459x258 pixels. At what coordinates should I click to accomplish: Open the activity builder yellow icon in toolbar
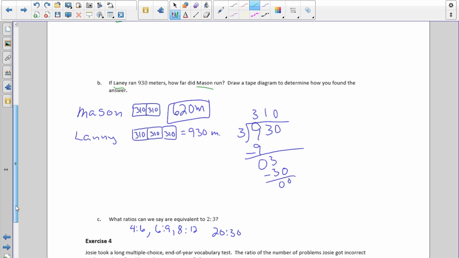click(145, 10)
